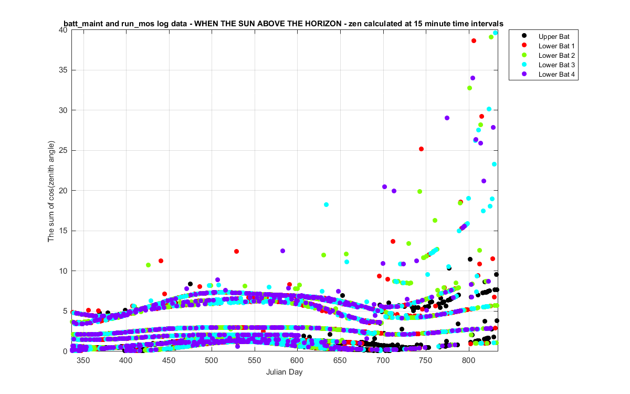The height and width of the screenshot is (394, 630).
Task: Click the plot title text
Action: (284, 24)
